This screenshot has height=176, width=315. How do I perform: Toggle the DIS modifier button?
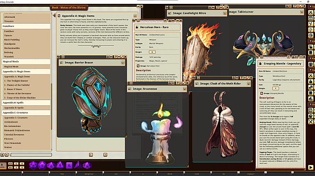pyautogui.click(x=11, y=167)
